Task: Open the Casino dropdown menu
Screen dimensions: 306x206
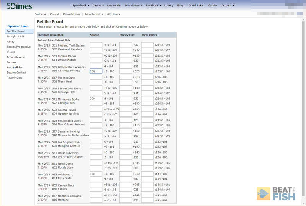Action: click(x=98, y=5)
